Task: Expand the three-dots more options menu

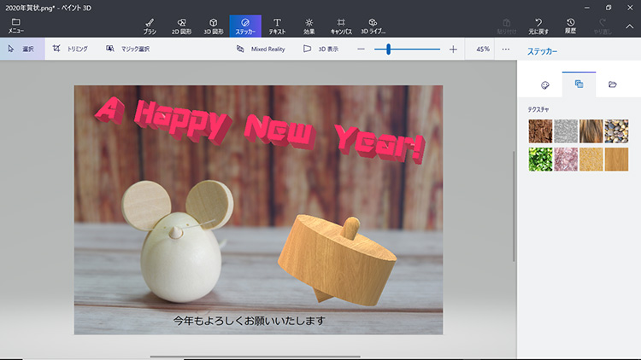Action: click(x=506, y=49)
